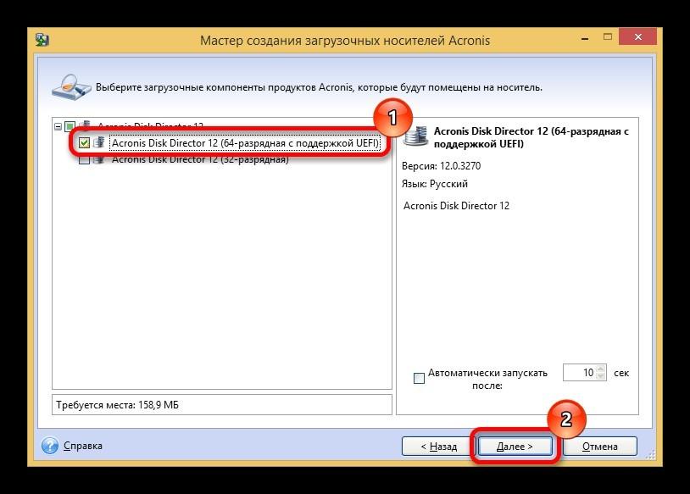Viewport: 690px width, 494px height.
Task: Increase the auto-start seconds value
Action: pos(601,369)
